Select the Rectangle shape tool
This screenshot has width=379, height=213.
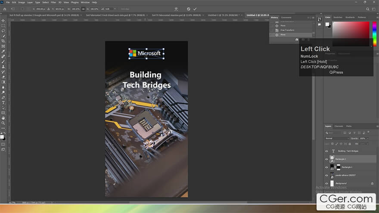(x=3, y=113)
